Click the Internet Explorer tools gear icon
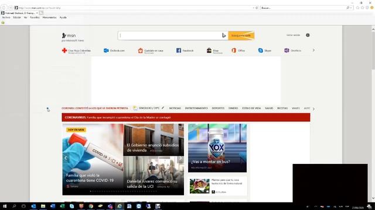This screenshot has width=375, height=210. click(367, 8)
